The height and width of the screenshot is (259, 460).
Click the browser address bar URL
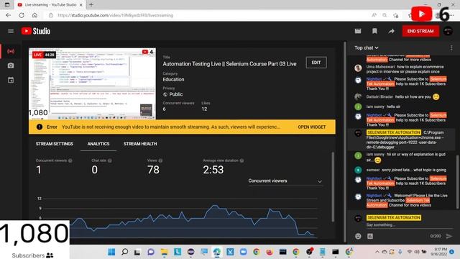tap(115, 15)
